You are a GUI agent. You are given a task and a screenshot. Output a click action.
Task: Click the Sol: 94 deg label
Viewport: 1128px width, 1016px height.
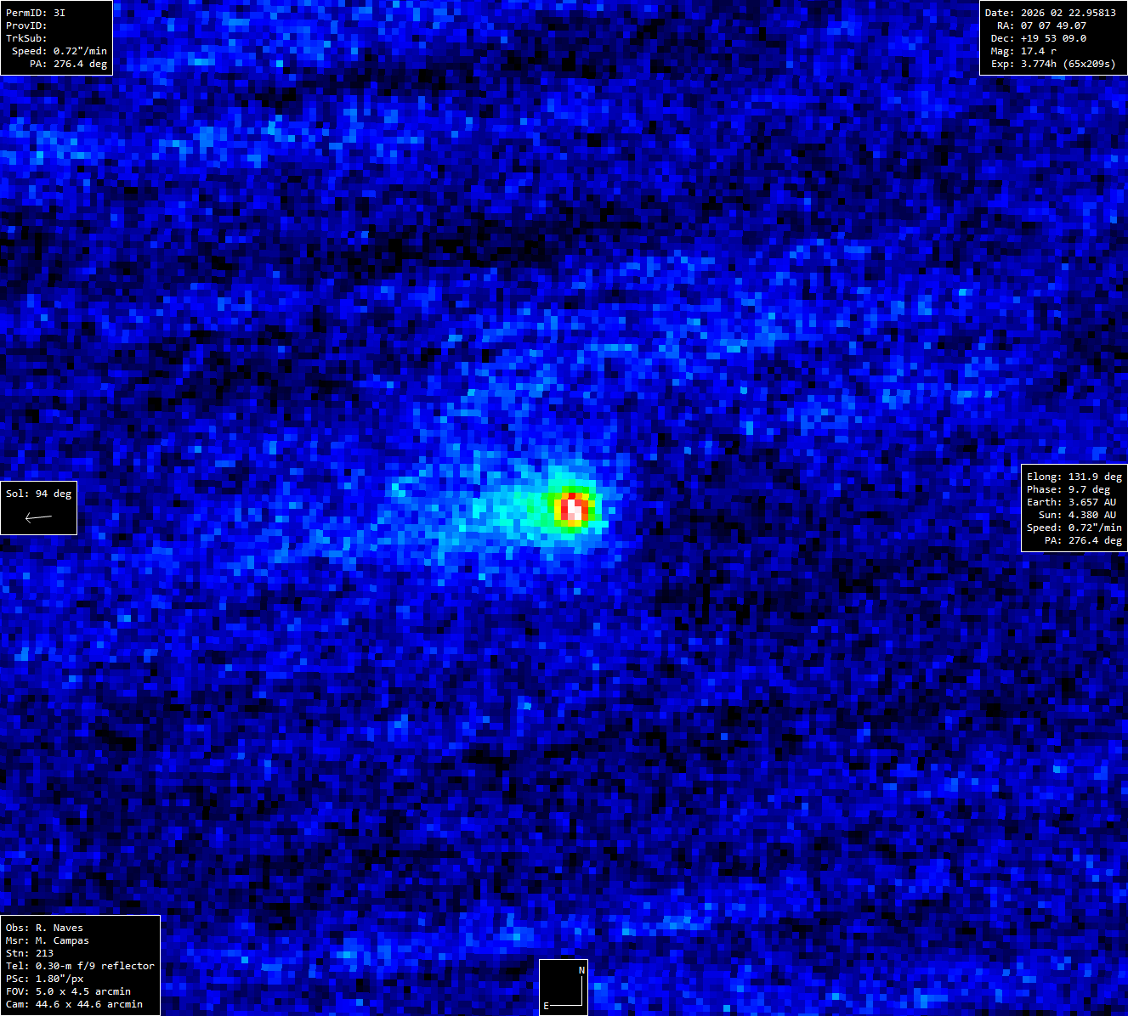coord(38,494)
